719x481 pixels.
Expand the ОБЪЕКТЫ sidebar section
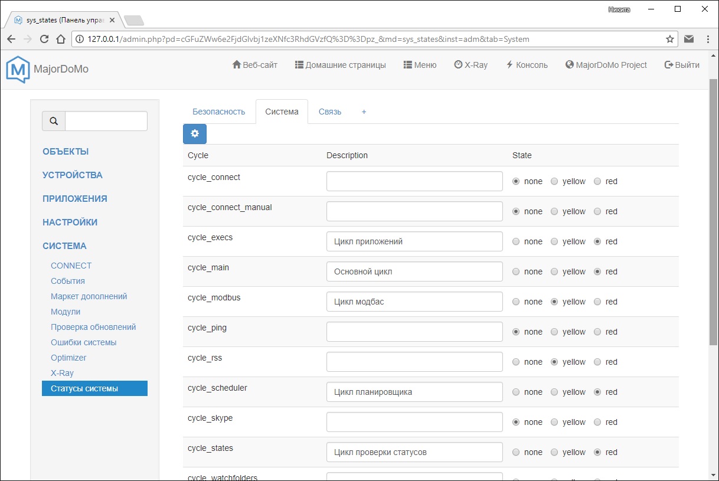click(66, 152)
